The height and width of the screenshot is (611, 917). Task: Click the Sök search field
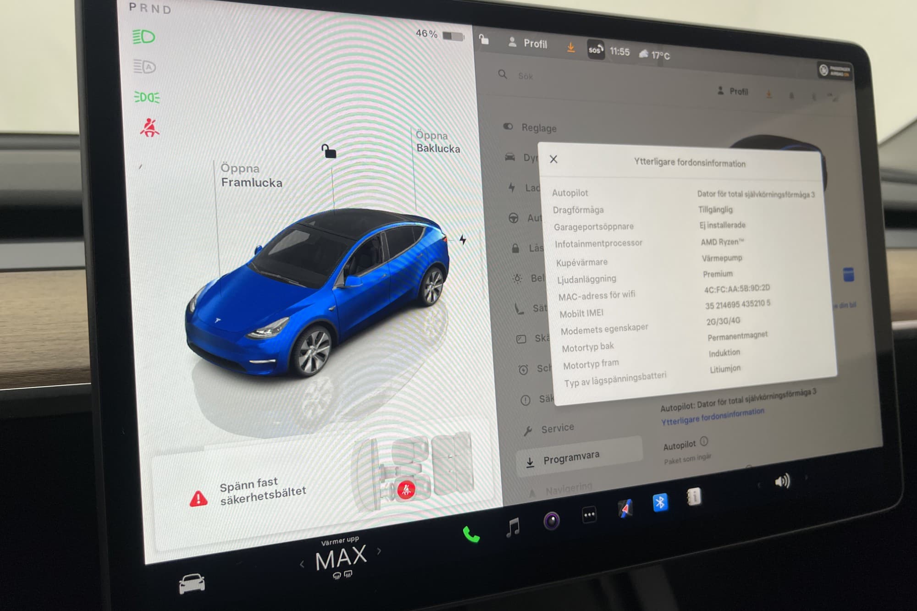click(525, 76)
